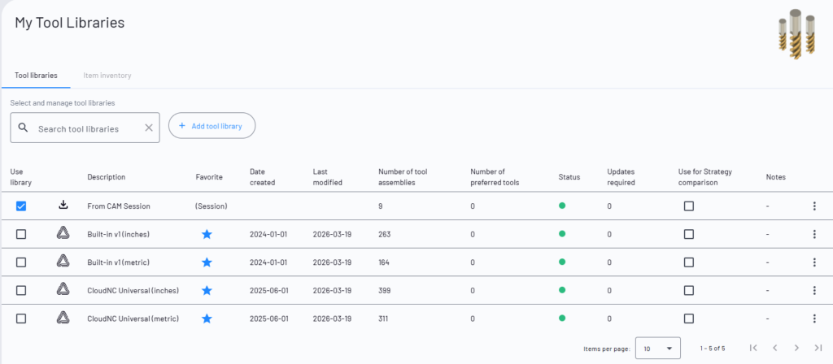The width and height of the screenshot is (833, 364).
Task: Click the CloudNC logo icon for Built-in v1 (metric)
Action: coord(63,261)
